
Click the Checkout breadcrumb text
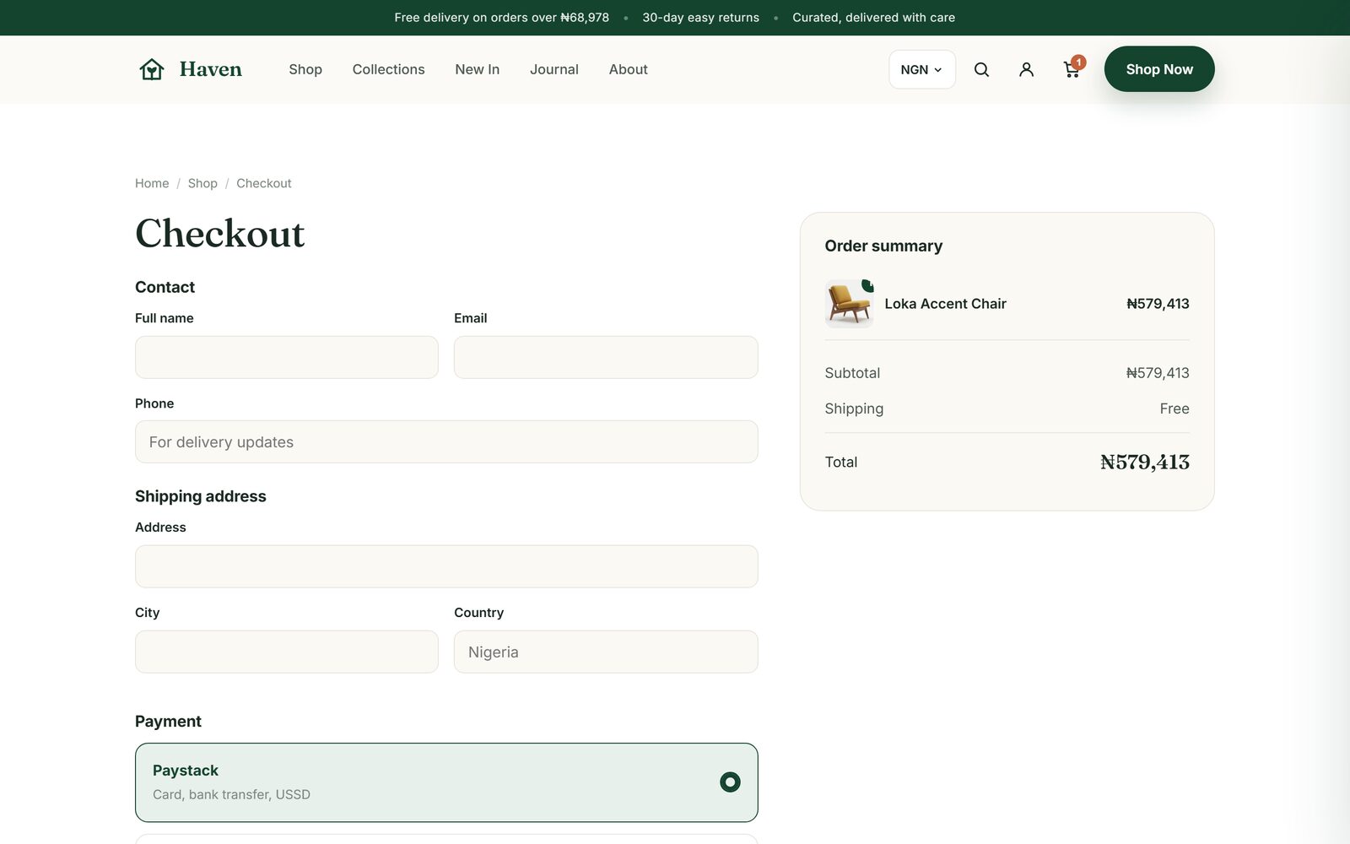264,183
